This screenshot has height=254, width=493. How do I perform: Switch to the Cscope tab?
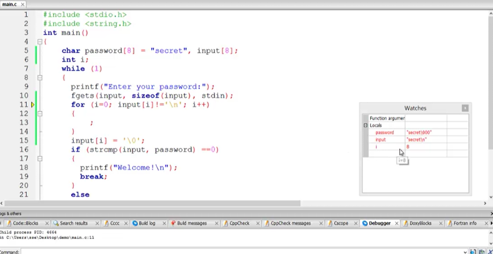[x=341, y=223]
